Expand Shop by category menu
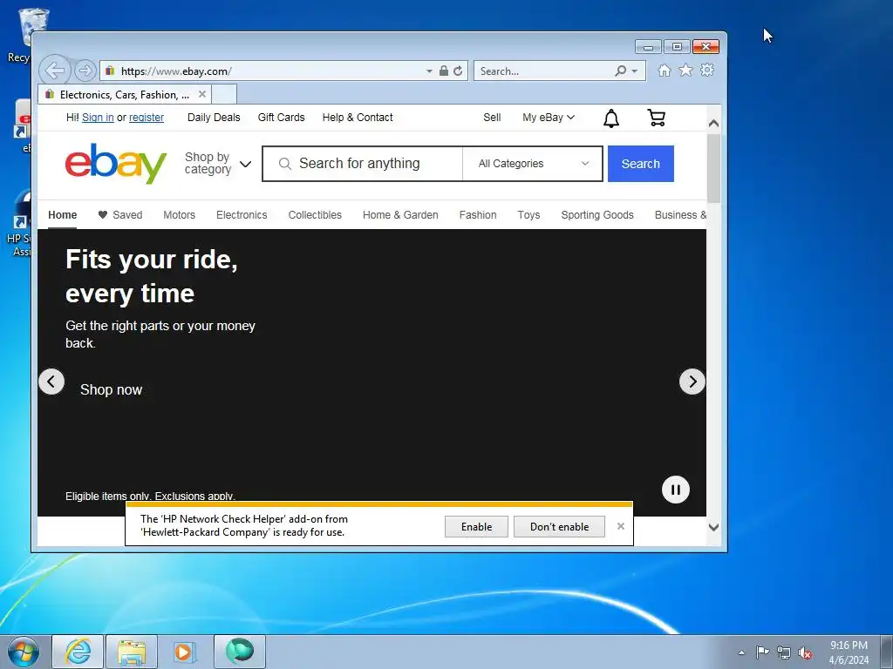 217,163
